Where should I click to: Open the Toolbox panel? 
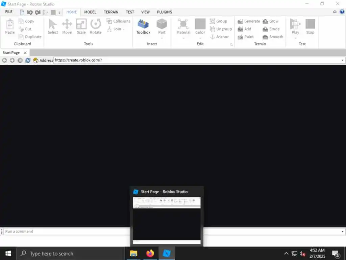pos(143,26)
